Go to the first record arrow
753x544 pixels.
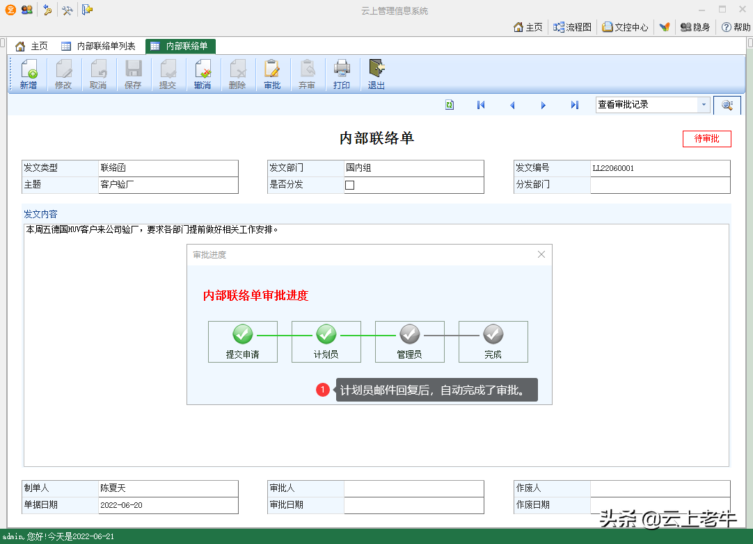click(481, 105)
